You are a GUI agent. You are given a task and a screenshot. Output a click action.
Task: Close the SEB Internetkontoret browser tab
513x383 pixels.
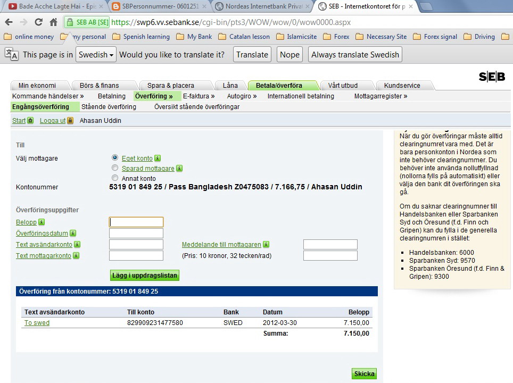click(411, 6)
